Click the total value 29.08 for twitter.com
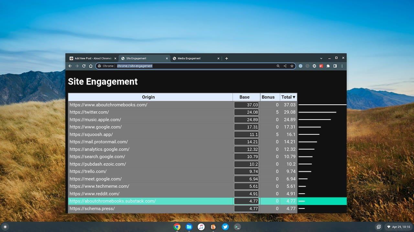This screenshot has width=414, height=232. [x=289, y=112]
